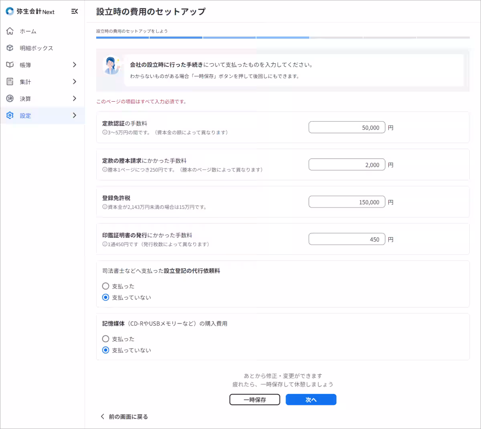
Task: Select 支払っていない for the 代行依頼料 question
Action: coord(105,297)
